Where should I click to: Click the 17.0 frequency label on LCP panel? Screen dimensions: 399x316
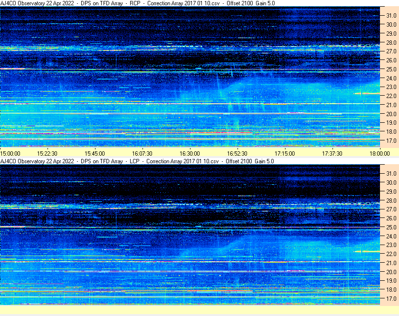click(390, 299)
